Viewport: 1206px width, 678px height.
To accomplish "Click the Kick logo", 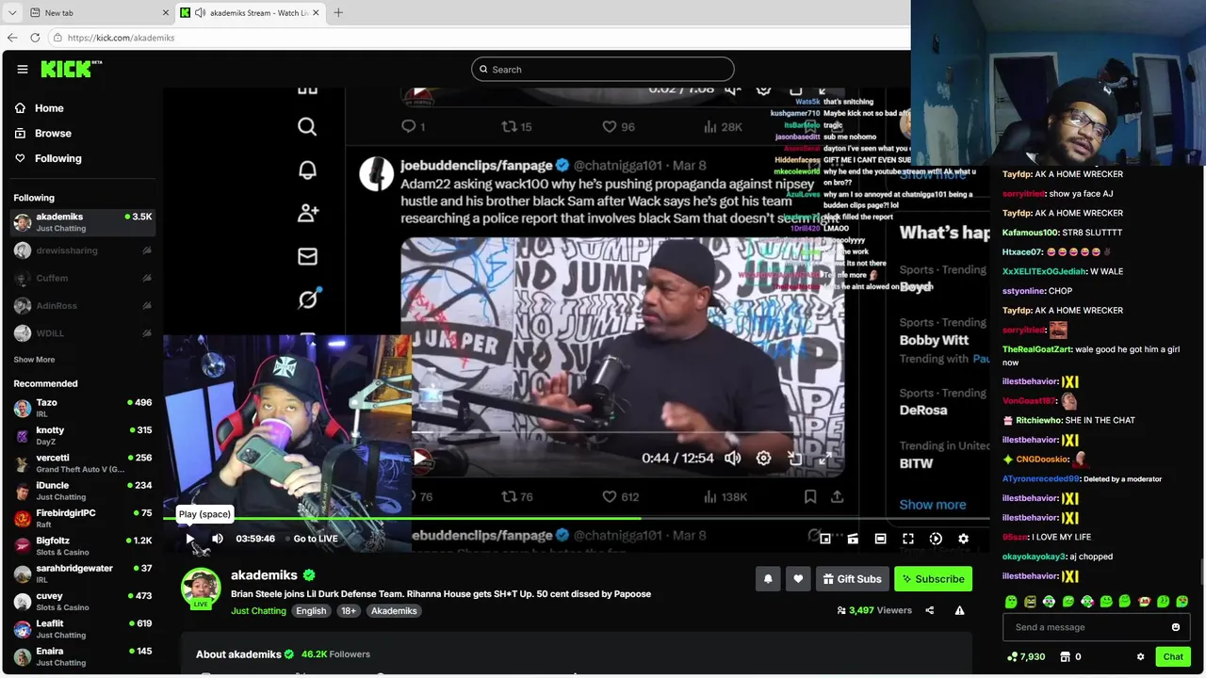I will 71,69.
